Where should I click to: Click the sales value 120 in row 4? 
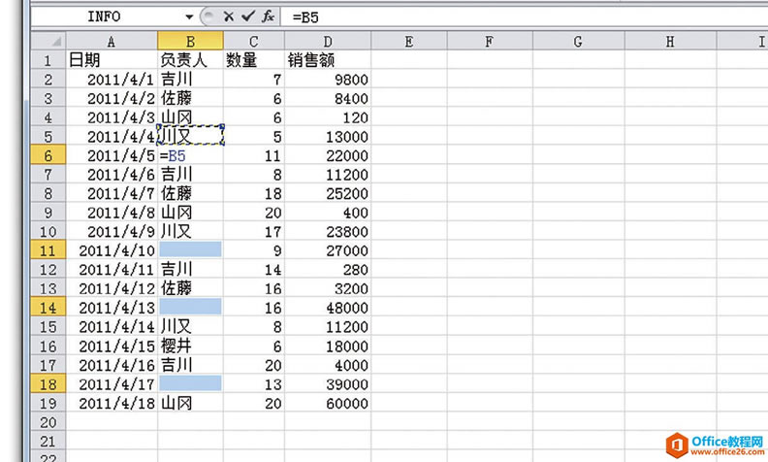[328, 117]
